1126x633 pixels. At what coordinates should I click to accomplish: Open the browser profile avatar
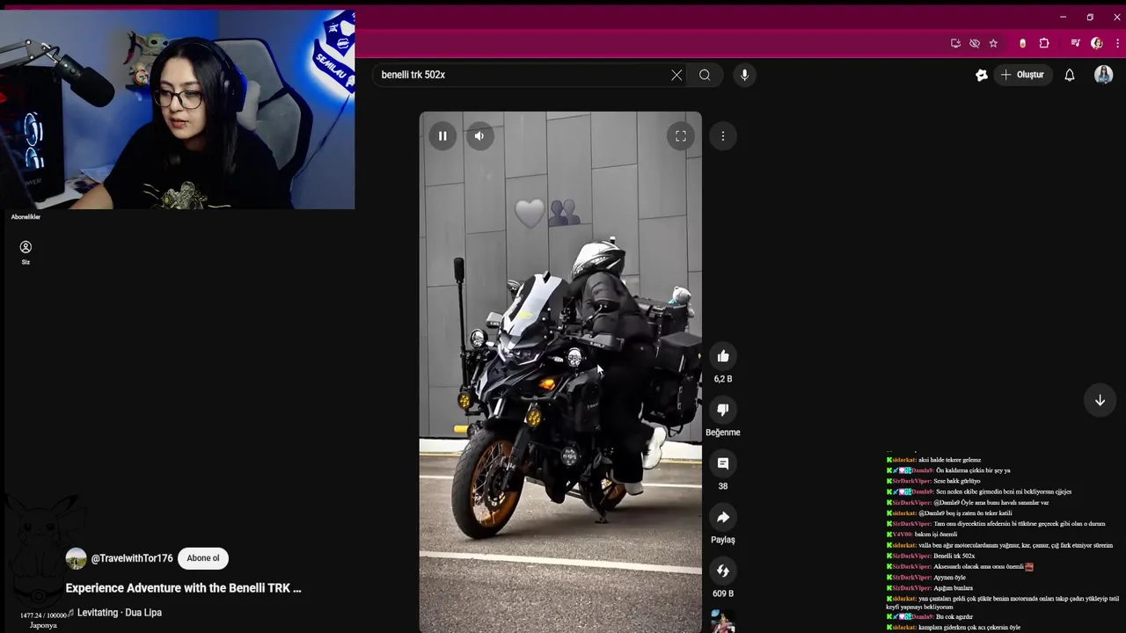point(1096,43)
